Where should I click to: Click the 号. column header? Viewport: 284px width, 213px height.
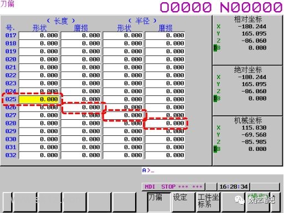10,28
